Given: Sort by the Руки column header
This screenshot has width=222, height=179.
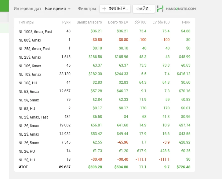Looking at the screenshot, I should 66,22.
